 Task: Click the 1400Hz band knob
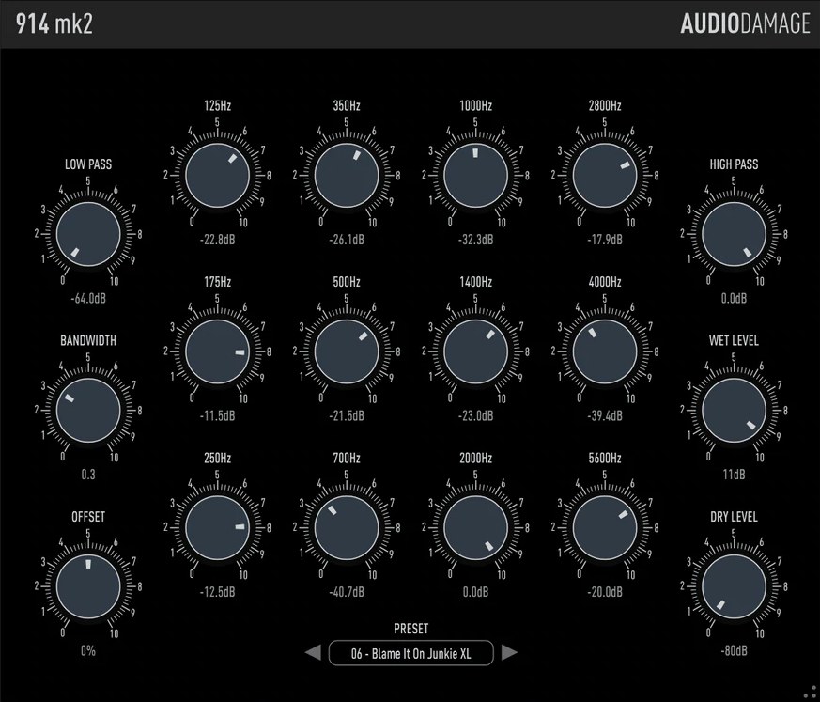(474, 350)
